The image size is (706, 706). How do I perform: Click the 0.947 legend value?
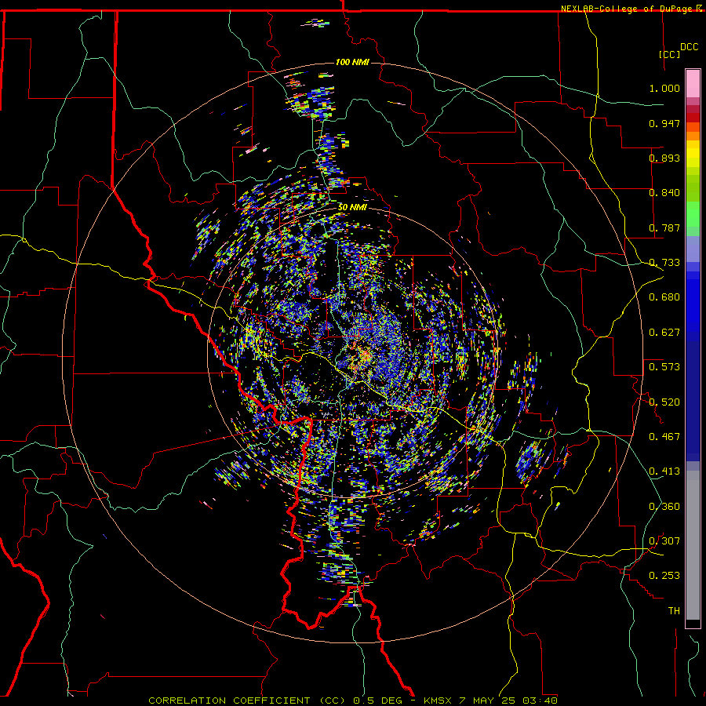coord(664,123)
